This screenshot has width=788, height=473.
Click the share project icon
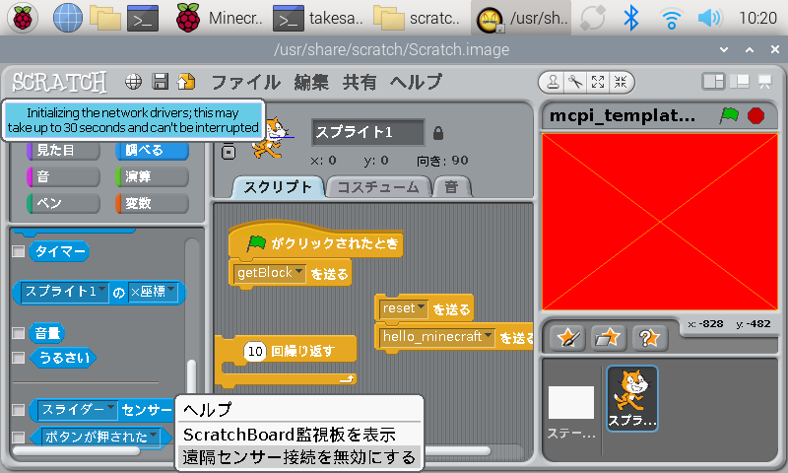(x=186, y=82)
